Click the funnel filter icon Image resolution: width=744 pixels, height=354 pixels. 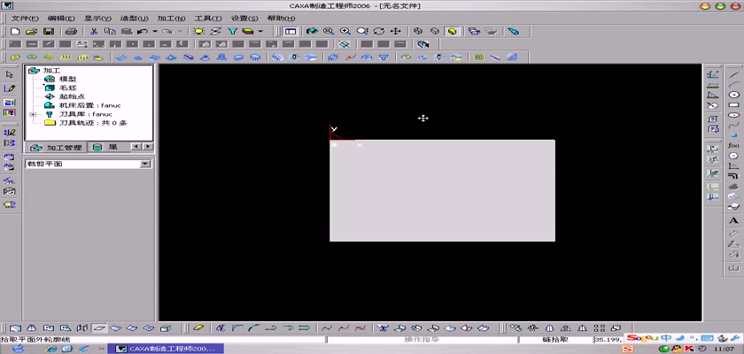tap(232, 31)
